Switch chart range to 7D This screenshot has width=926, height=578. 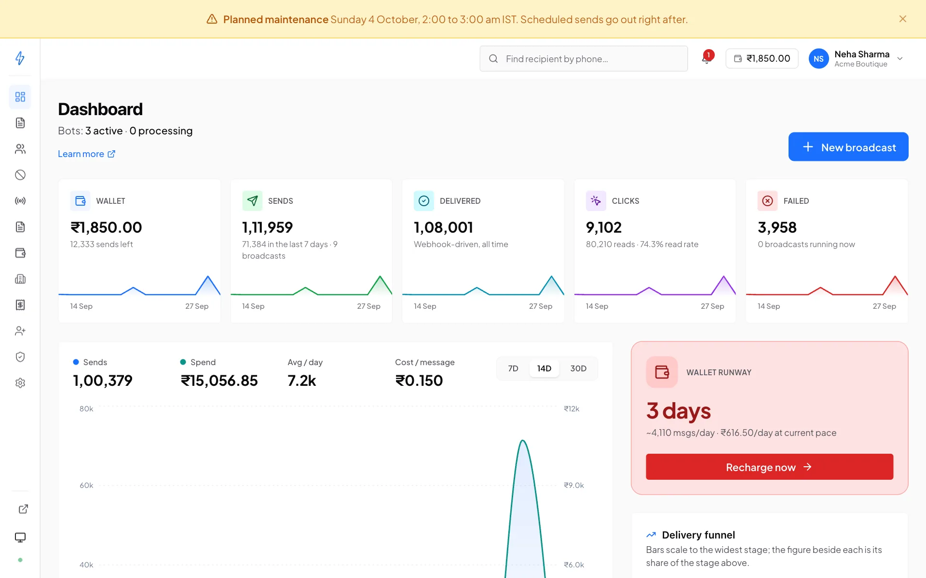[x=513, y=368]
